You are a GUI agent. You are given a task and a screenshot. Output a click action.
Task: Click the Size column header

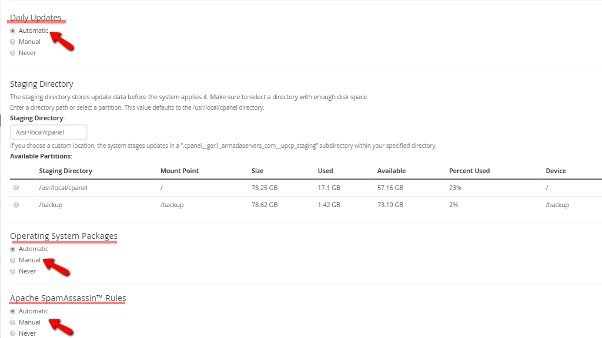[x=257, y=171]
